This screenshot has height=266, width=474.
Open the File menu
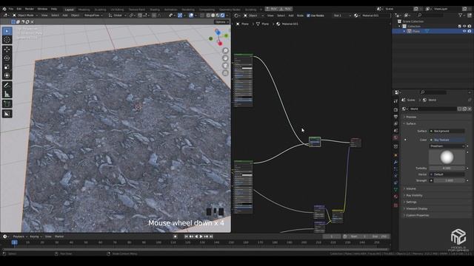point(11,9)
